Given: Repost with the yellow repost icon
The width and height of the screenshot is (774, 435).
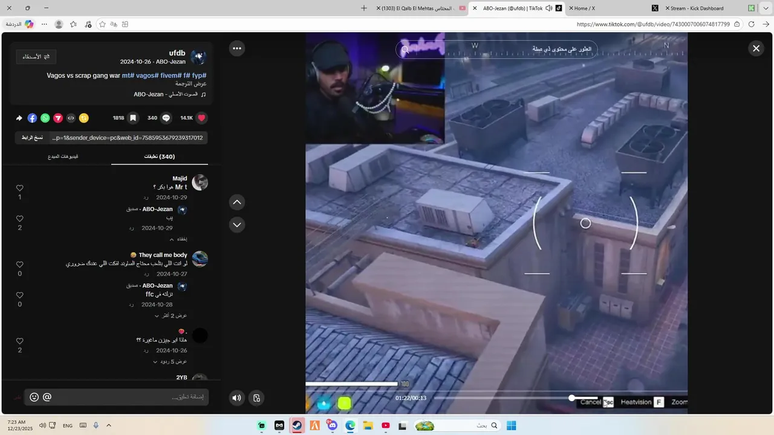Looking at the screenshot, I should (84, 118).
